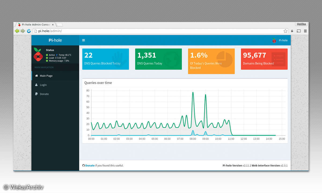
Task: Click the Load: 0 0.05 0.07 line
Action: (56, 58)
